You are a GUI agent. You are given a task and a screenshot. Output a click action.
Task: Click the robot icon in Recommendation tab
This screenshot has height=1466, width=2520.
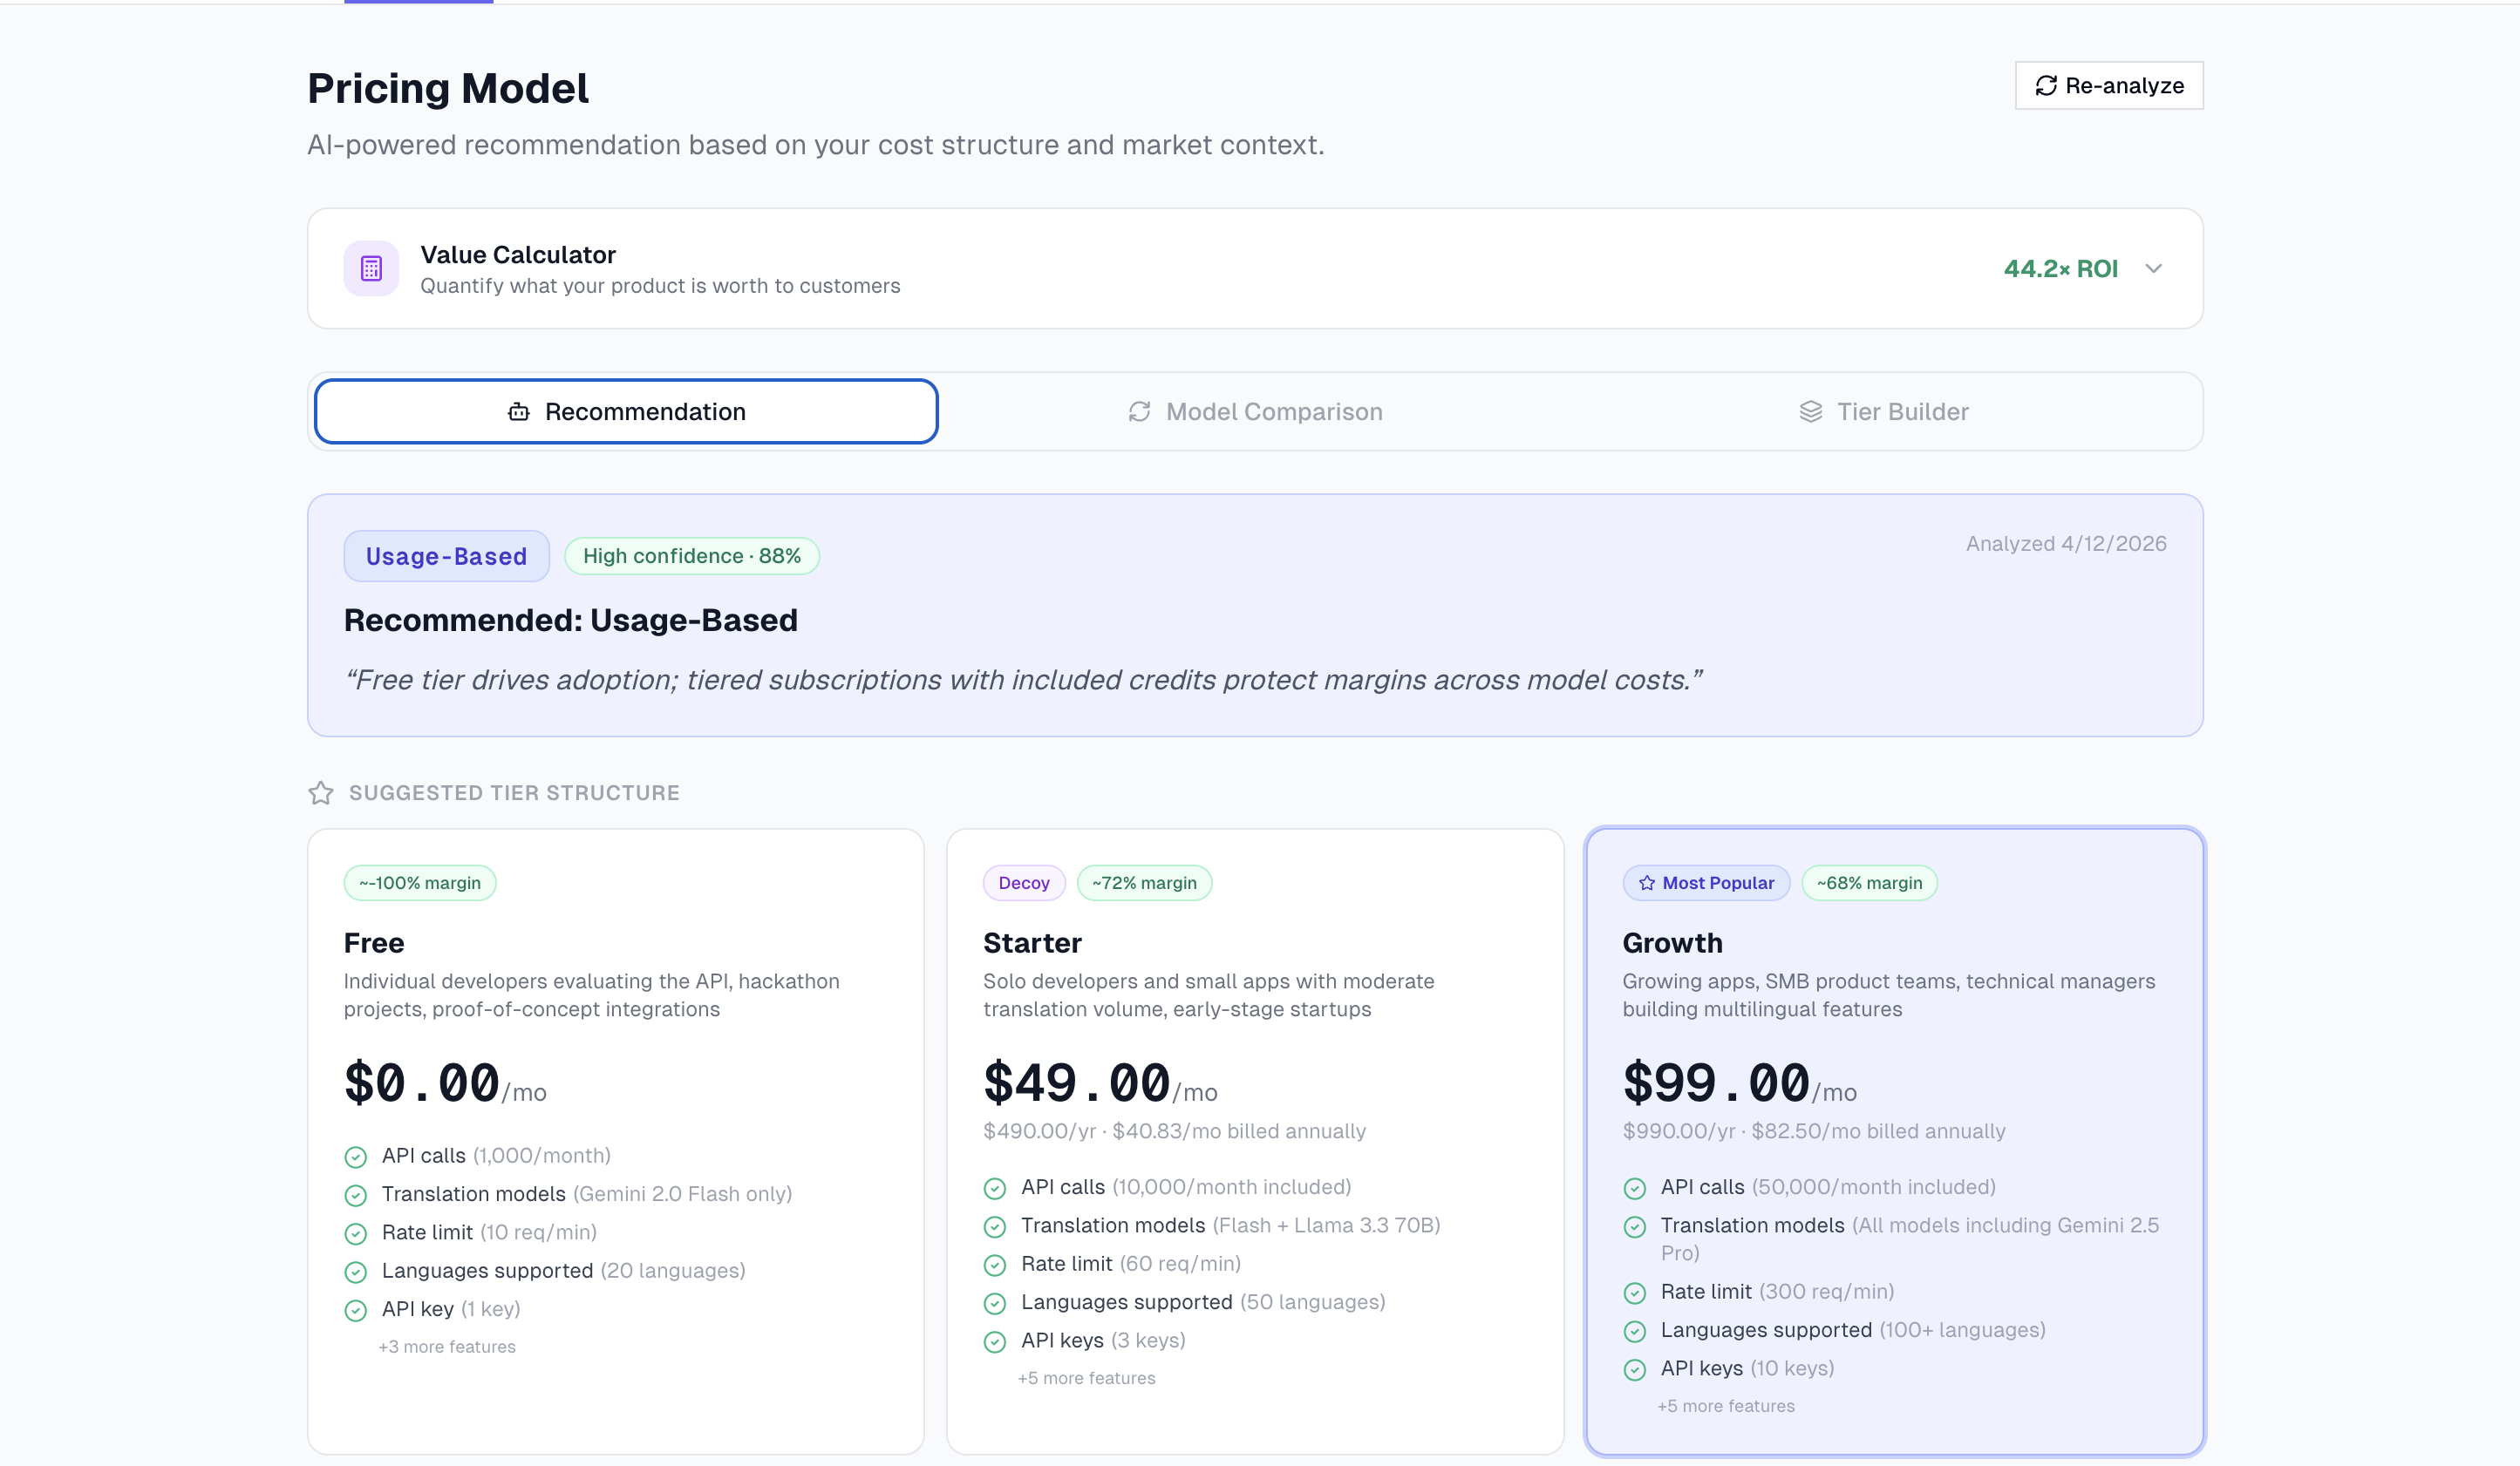coord(518,411)
